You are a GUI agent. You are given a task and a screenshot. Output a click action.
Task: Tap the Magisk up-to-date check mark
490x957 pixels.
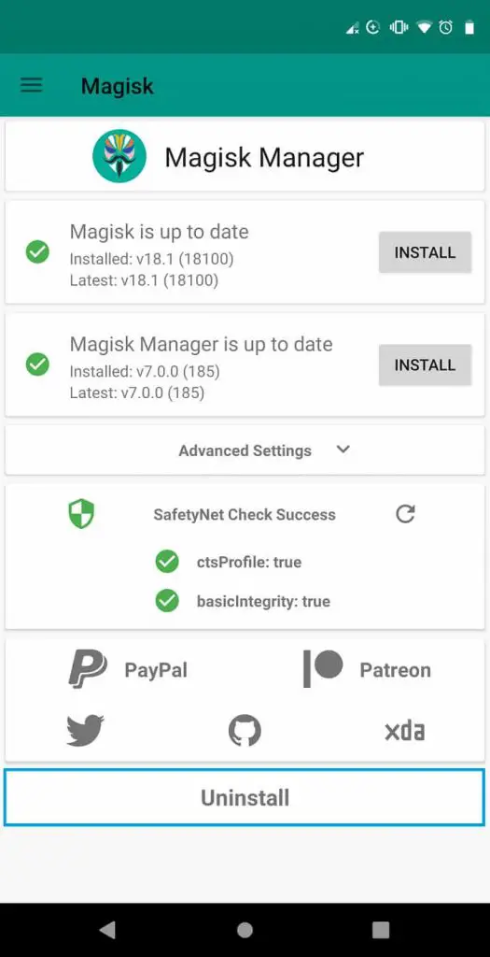(x=37, y=251)
